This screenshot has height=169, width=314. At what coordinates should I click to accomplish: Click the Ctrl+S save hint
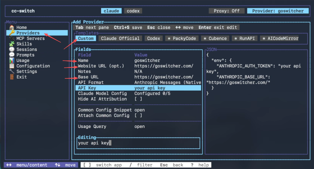(x=128, y=27)
